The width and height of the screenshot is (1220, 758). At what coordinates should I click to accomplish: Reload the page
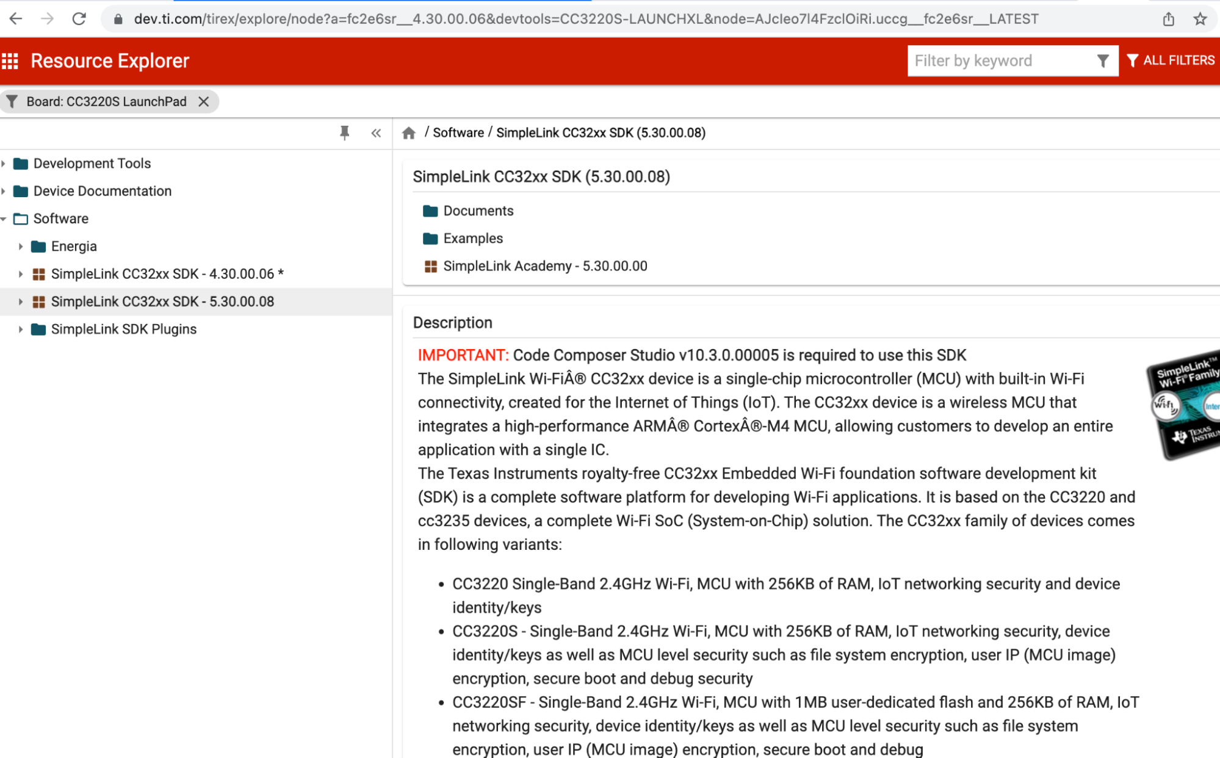pyautogui.click(x=79, y=19)
